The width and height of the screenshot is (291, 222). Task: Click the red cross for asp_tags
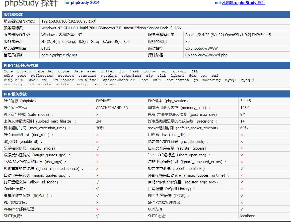(97, 162)
